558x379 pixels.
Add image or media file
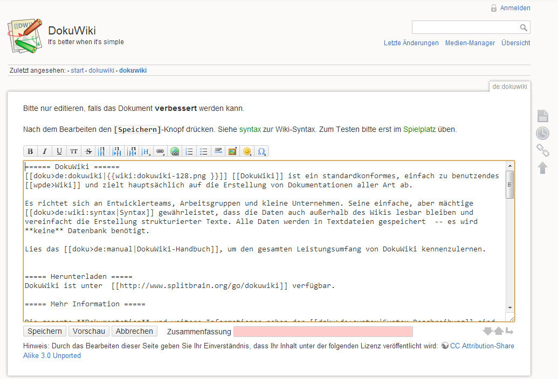233,151
